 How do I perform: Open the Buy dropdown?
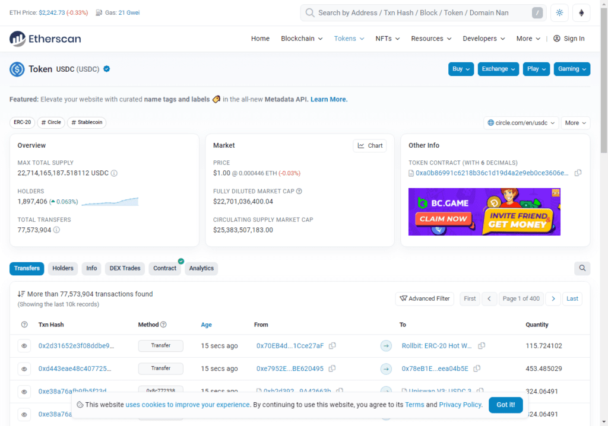tap(461, 69)
